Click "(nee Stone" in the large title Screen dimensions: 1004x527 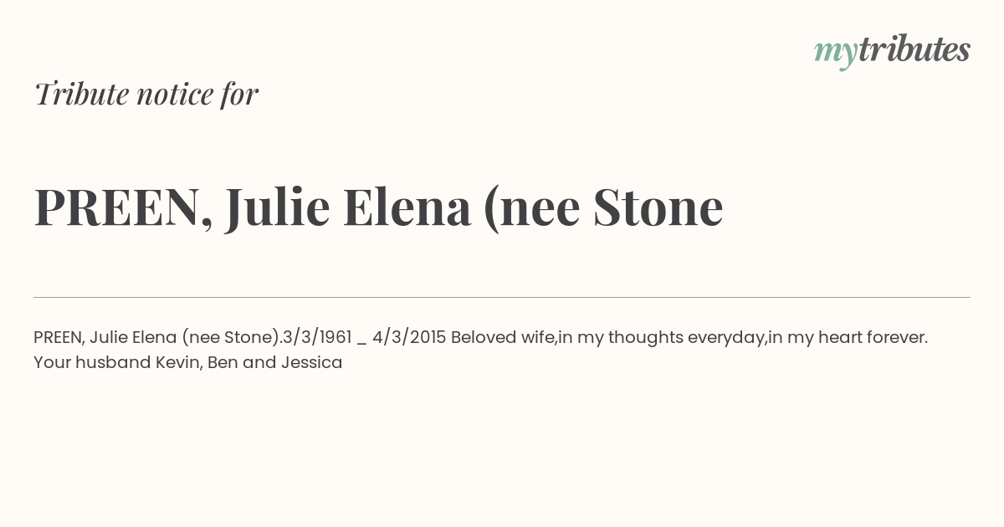(603, 207)
